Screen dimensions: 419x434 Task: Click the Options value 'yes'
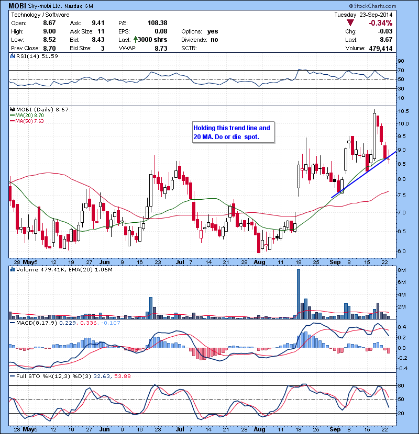[x=213, y=31]
